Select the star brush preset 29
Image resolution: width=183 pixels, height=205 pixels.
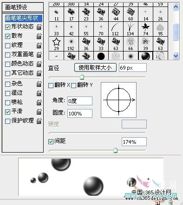[56, 44]
